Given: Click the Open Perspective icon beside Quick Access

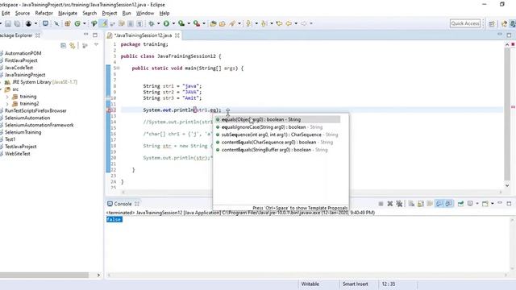Looking at the screenshot, I should click(x=492, y=23).
